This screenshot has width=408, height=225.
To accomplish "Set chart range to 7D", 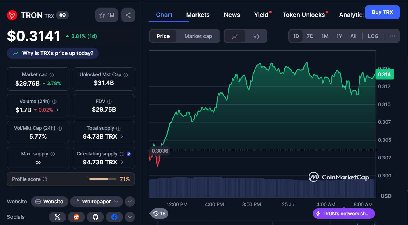I will click(310, 36).
